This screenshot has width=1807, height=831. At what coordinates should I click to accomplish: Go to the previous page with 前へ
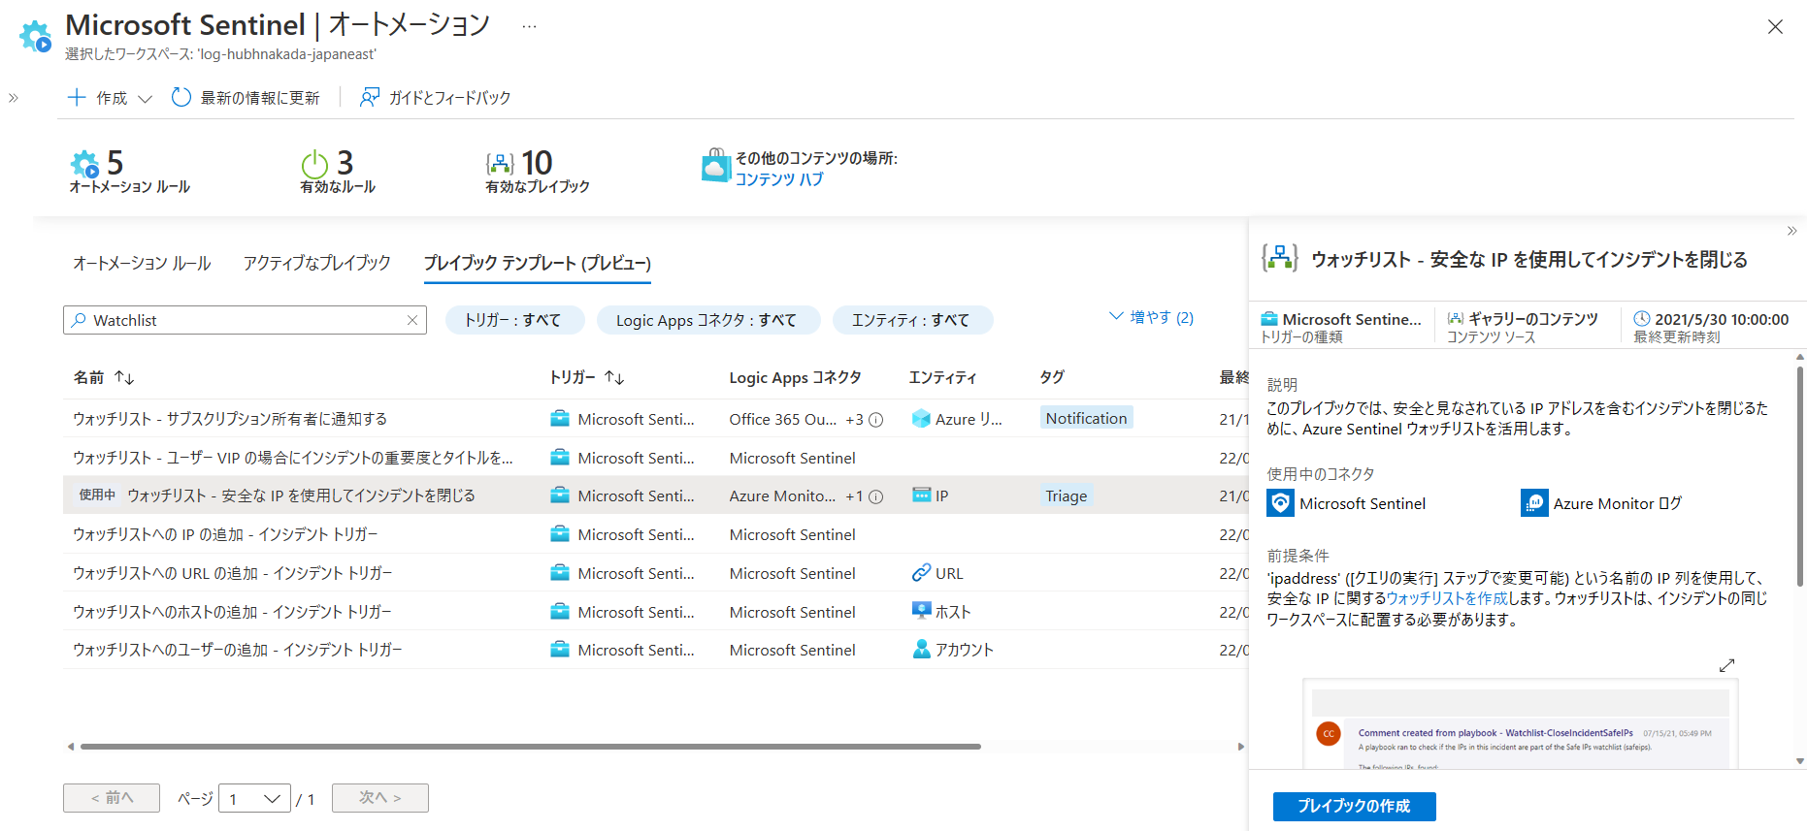(112, 798)
